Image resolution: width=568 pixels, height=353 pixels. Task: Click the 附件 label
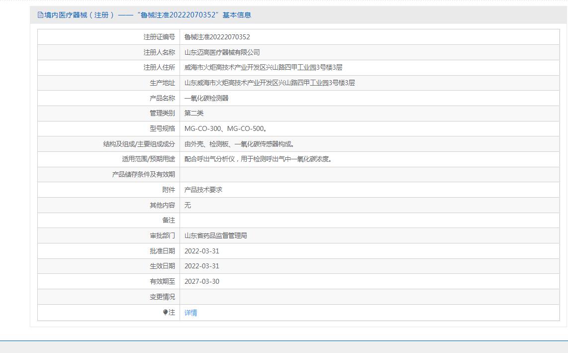[169, 190]
